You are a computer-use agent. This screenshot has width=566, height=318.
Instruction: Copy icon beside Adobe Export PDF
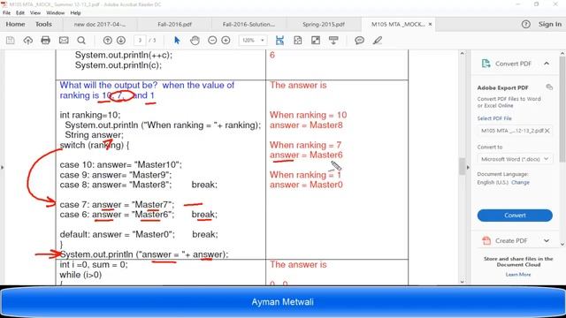tap(549, 87)
